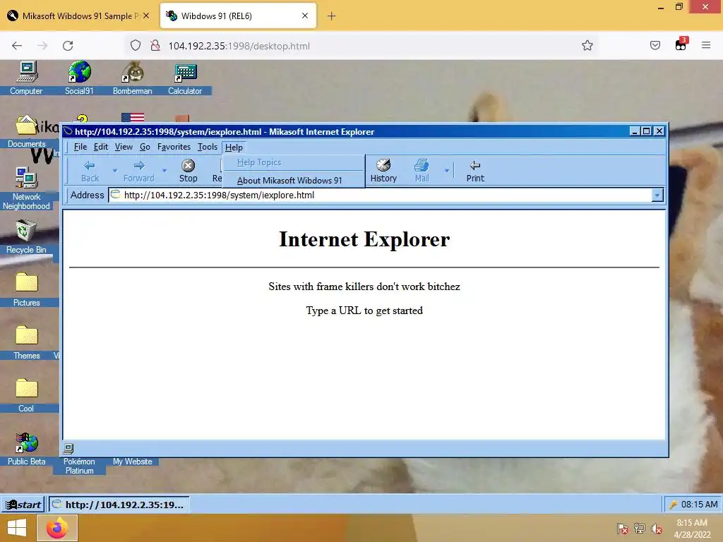Click the 08:15 AM tray clock
The height and width of the screenshot is (542, 723).
click(699, 505)
